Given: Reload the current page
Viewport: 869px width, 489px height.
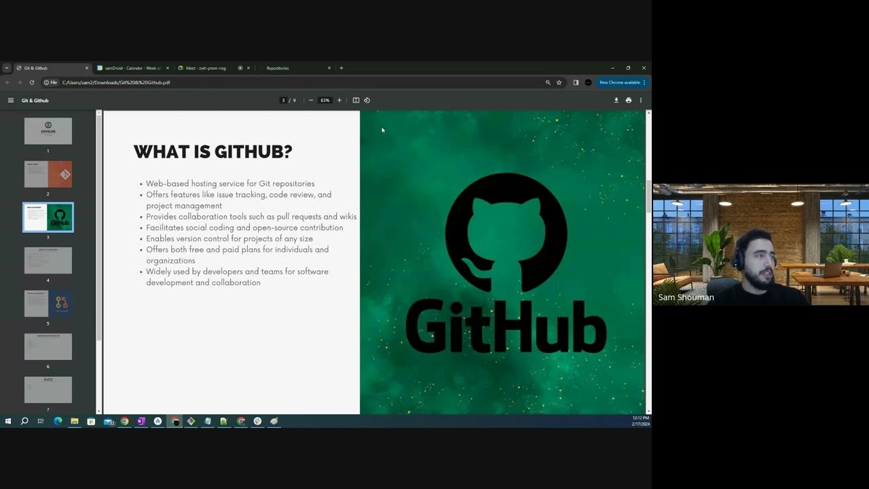Looking at the screenshot, I should pyautogui.click(x=32, y=82).
